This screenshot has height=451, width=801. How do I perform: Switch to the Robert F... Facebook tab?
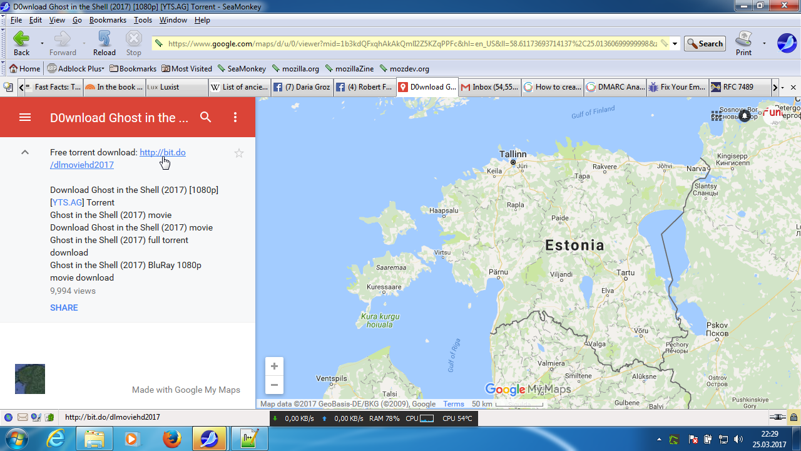364,87
